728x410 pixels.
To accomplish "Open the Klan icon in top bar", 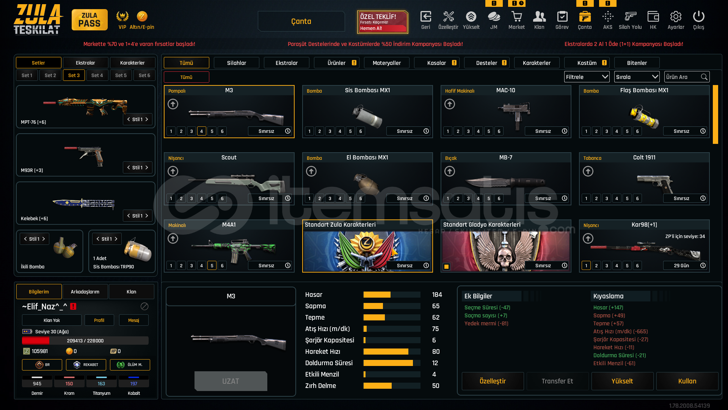I will pyautogui.click(x=539, y=17).
